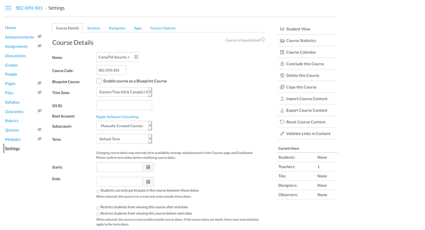Screen dimensions: 425x230
Task: Click the Import Course Content upload icon
Action: (x=282, y=98)
